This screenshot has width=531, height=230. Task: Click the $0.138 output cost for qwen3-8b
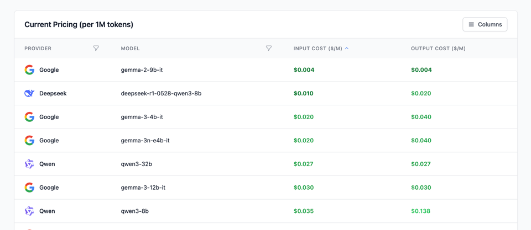point(420,211)
